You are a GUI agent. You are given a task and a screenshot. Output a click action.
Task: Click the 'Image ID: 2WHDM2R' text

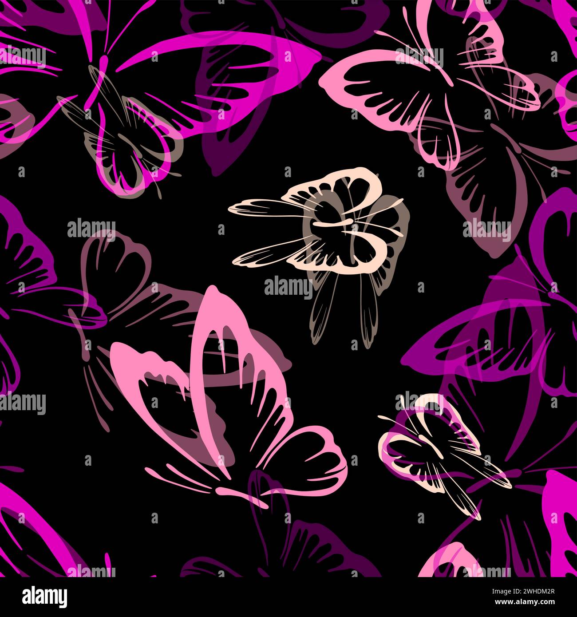524,591
